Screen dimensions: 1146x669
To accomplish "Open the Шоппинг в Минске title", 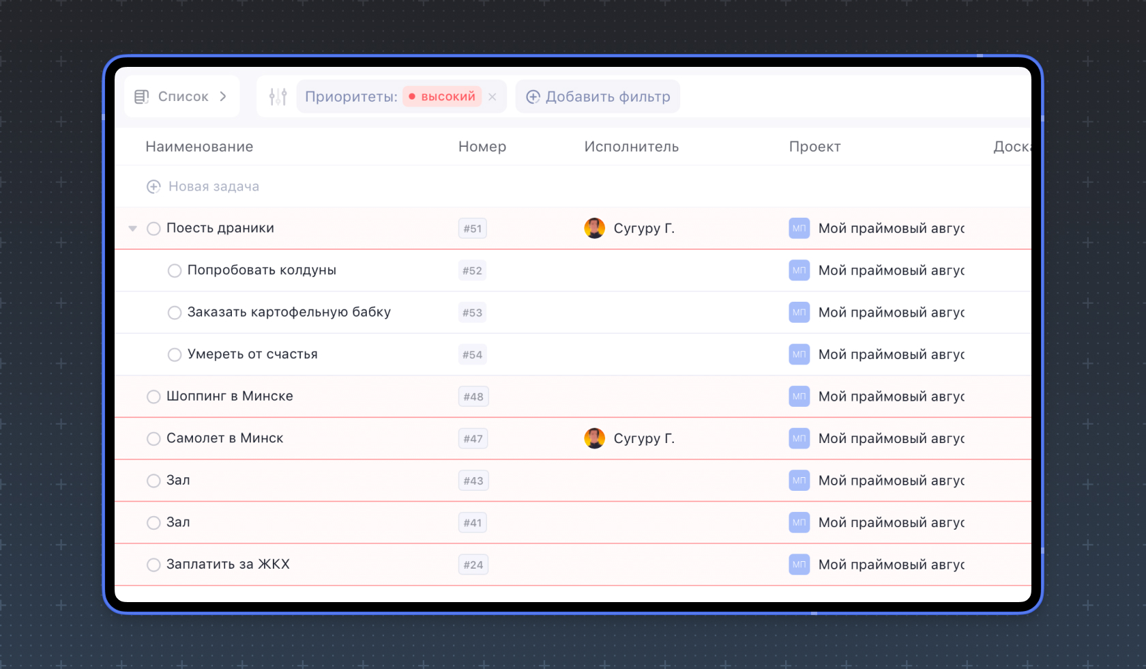I will (x=230, y=396).
